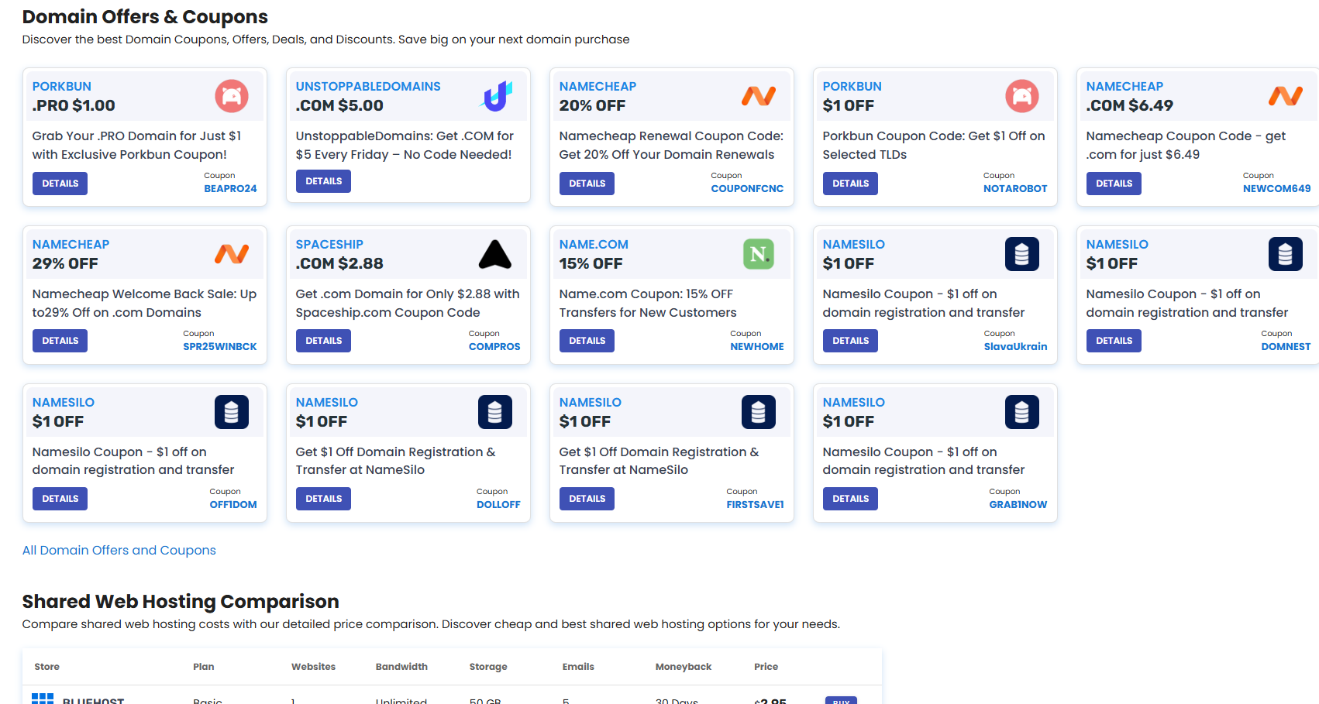Click the Unstoppable Domains logo icon

[x=496, y=96]
